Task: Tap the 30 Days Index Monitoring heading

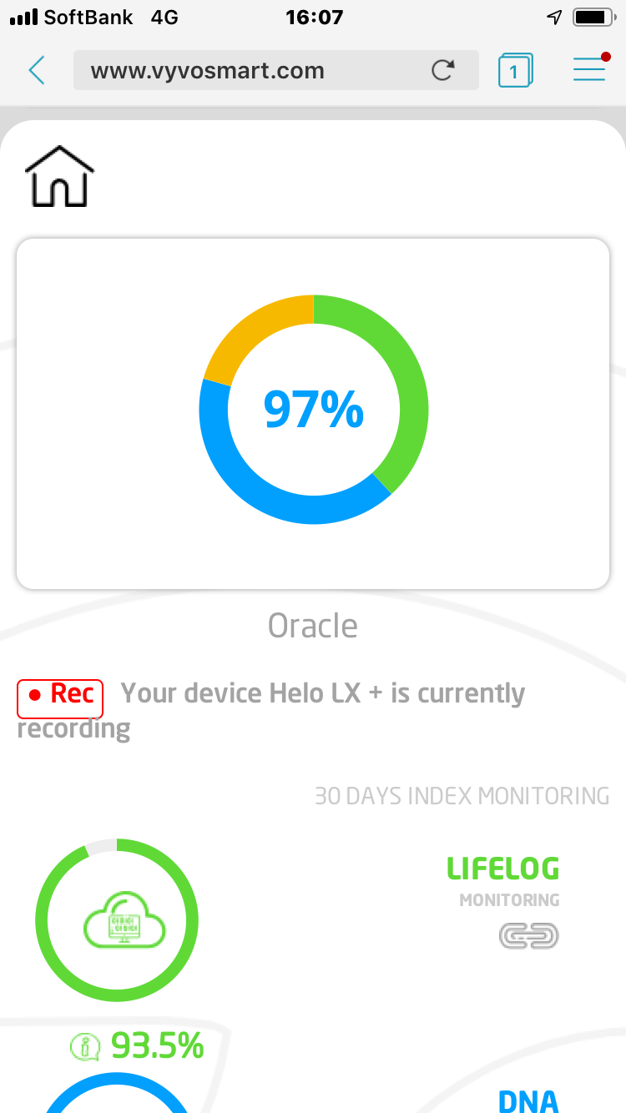Action: 462,796
